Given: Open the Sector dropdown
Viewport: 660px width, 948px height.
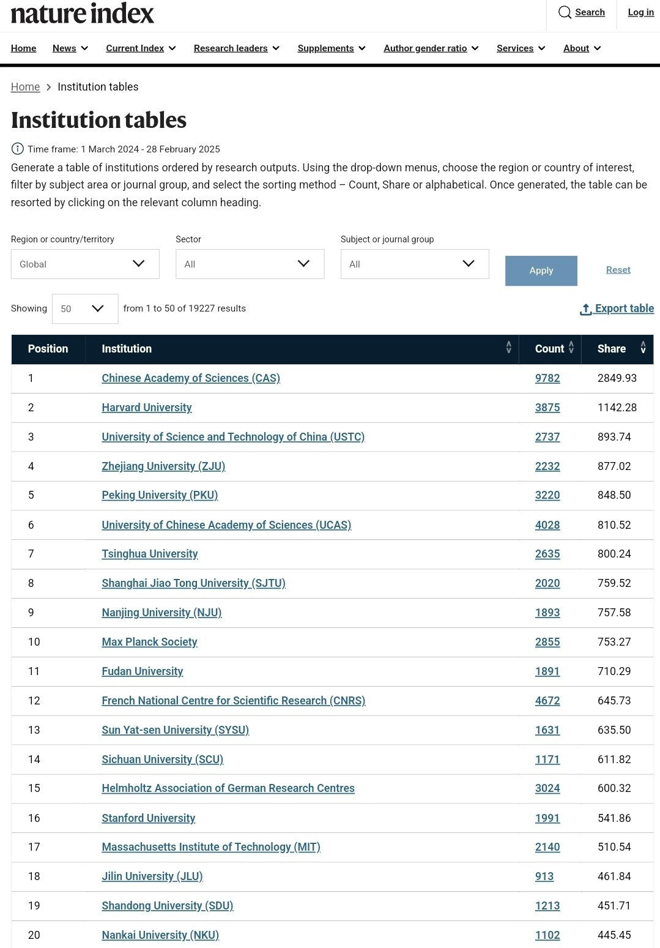Looking at the screenshot, I should (x=250, y=264).
